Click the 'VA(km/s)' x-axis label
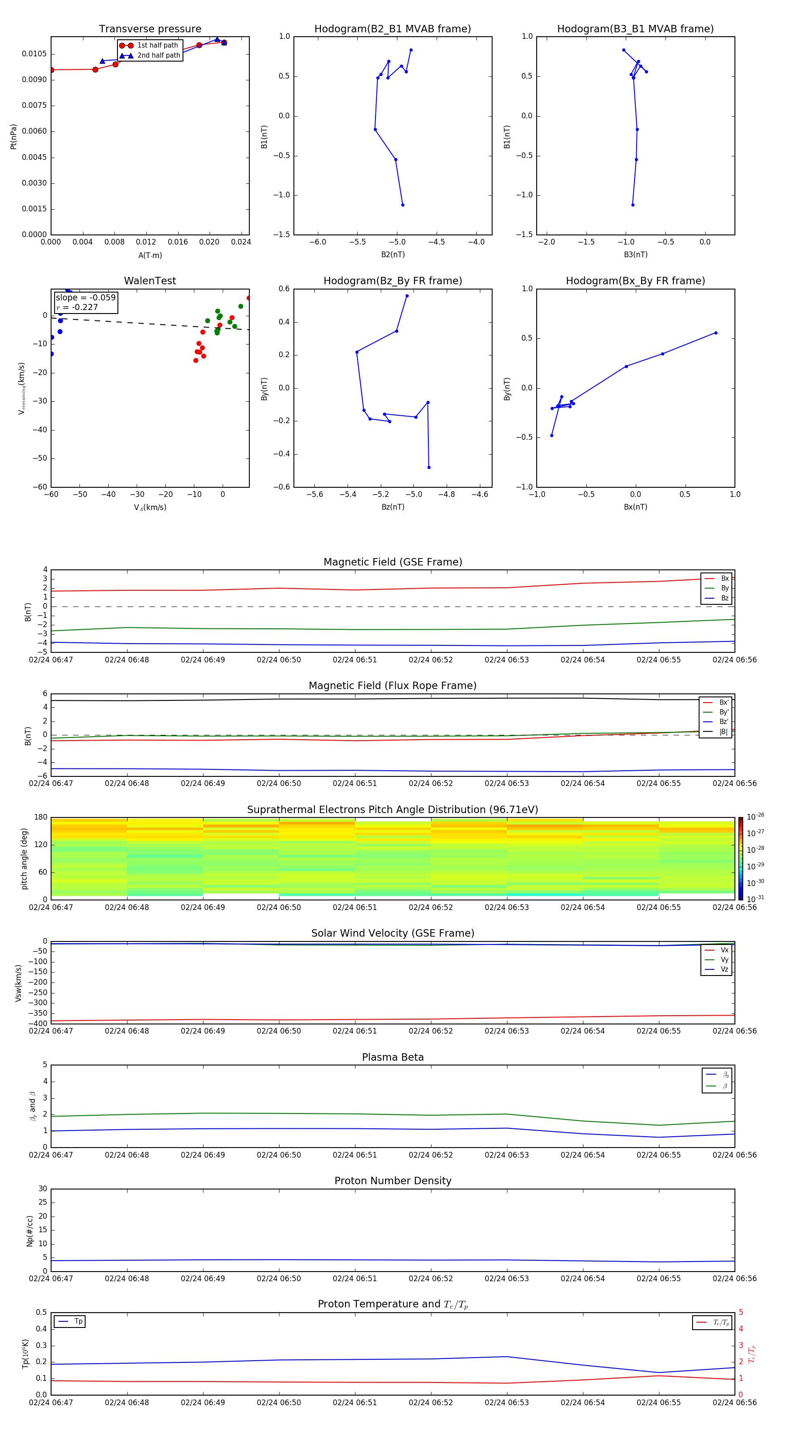 coord(150,507)
